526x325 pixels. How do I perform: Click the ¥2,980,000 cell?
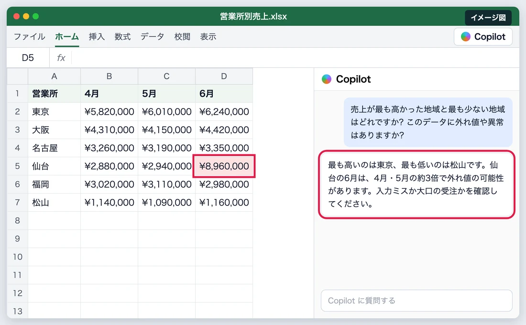pyautogui.click(x=224, y=184)
